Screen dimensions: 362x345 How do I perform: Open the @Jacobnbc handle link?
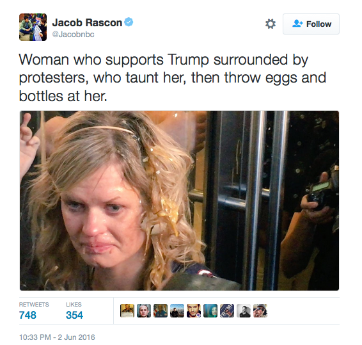click(x=73, y=35)
